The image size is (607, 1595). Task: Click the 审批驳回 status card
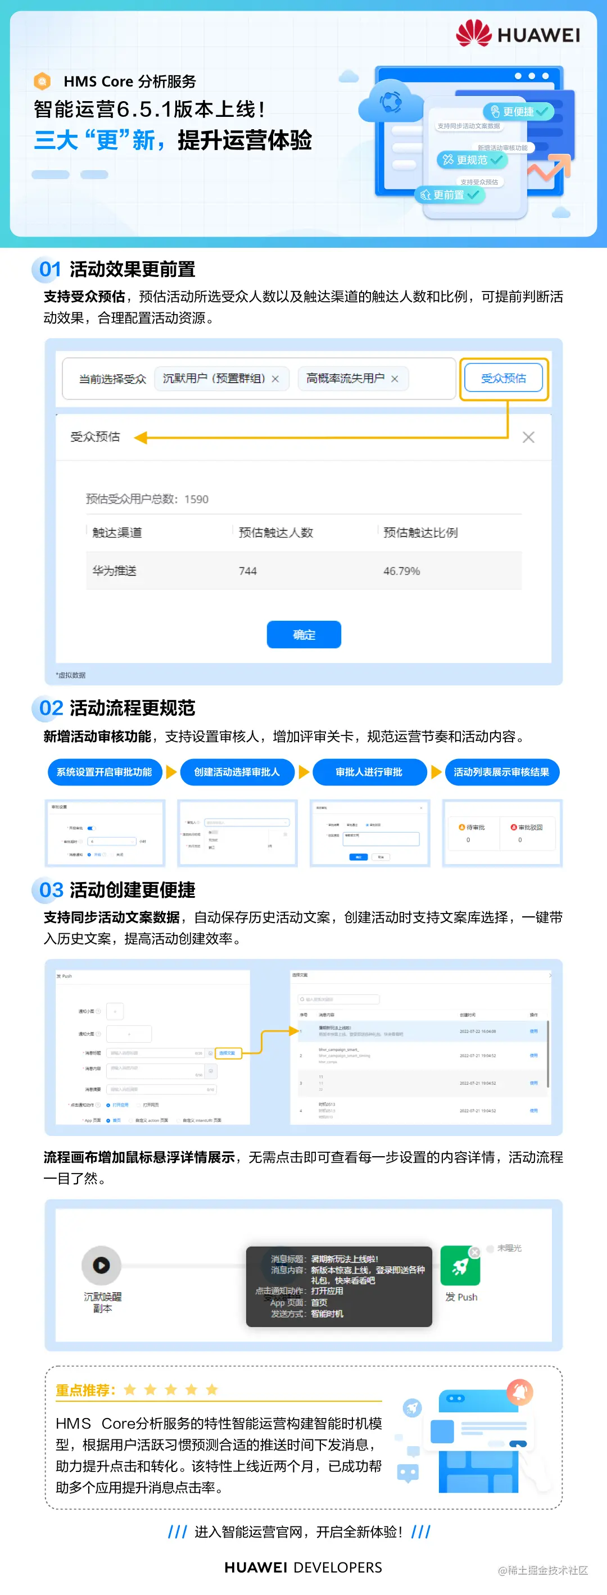click(x=527, y=833)
